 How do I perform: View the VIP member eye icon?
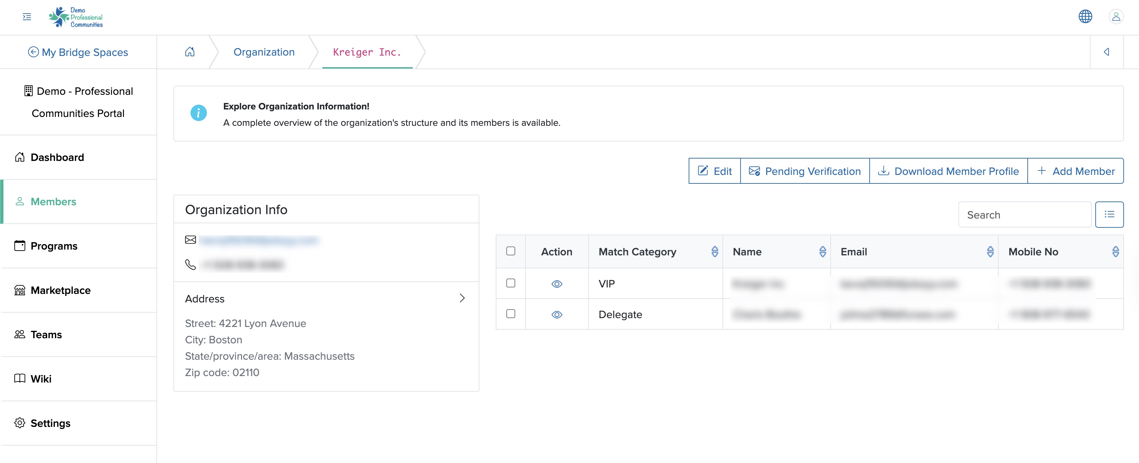click(557, 284)
